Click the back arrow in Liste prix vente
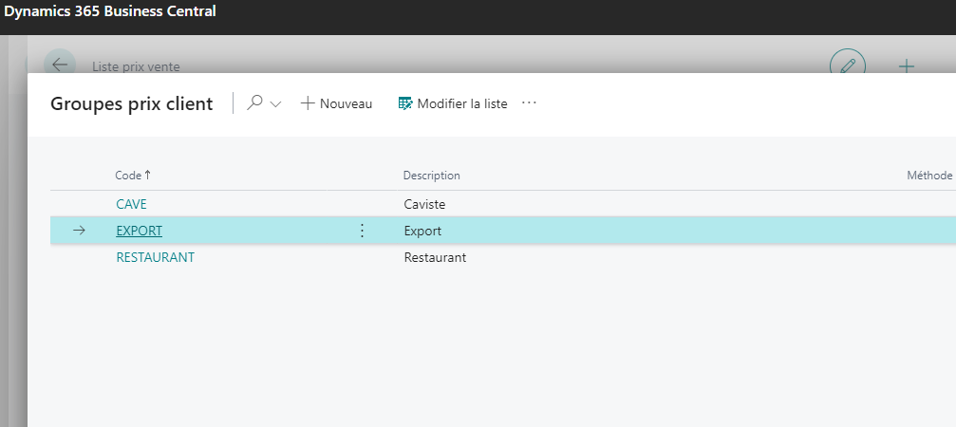The width and height of the screenshot is (956, 427). point(60,64)
